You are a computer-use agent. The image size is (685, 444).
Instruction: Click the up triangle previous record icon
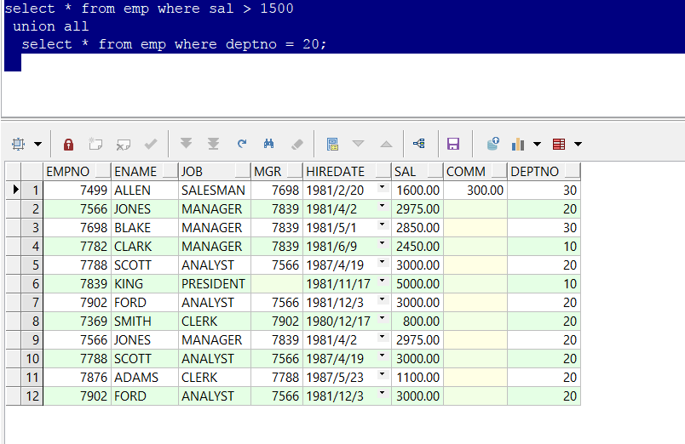386,144
